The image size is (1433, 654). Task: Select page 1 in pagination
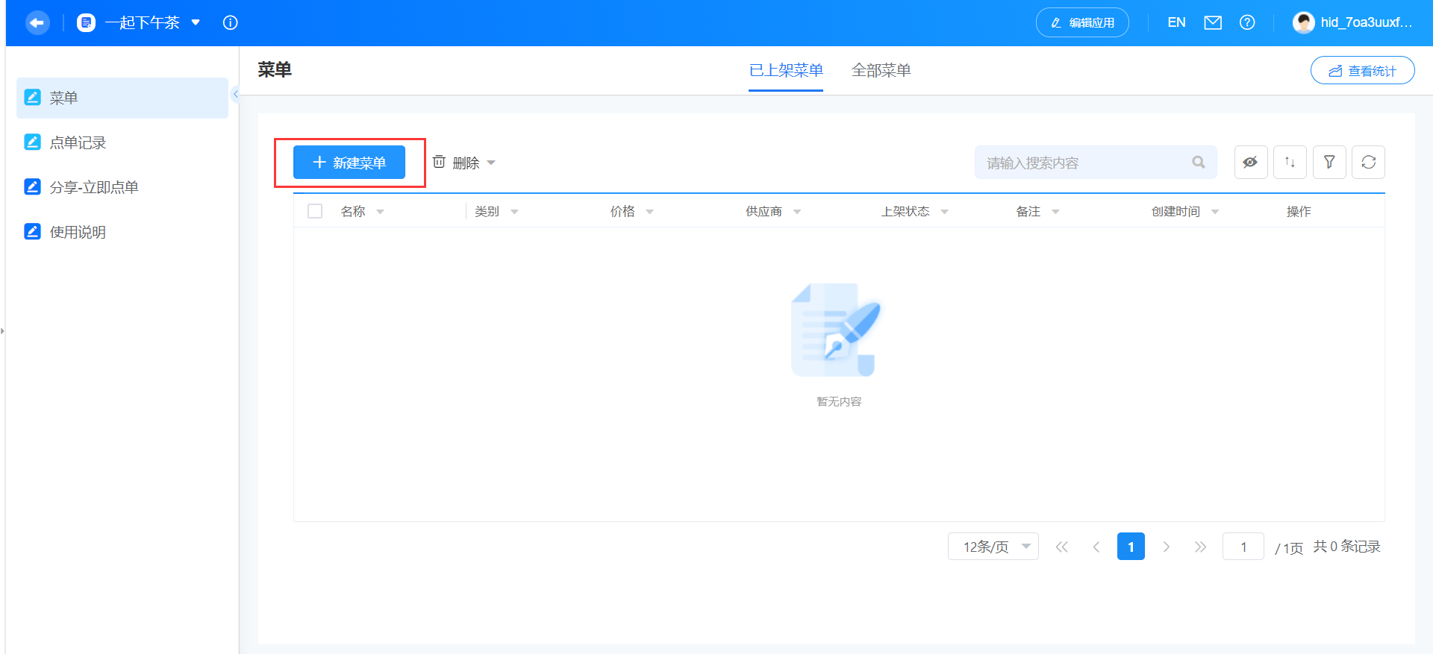tap(1131, 547)
